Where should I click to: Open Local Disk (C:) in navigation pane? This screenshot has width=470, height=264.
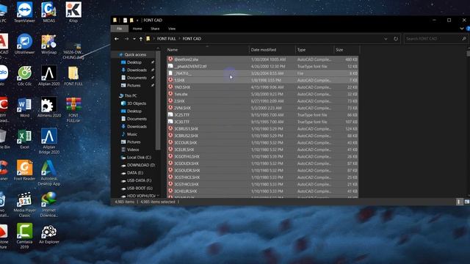[139, 158]
